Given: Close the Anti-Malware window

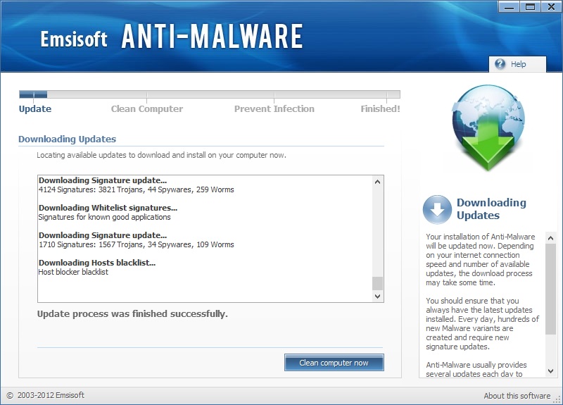Looking at the screenshot, I should click(x=551, y=7).
